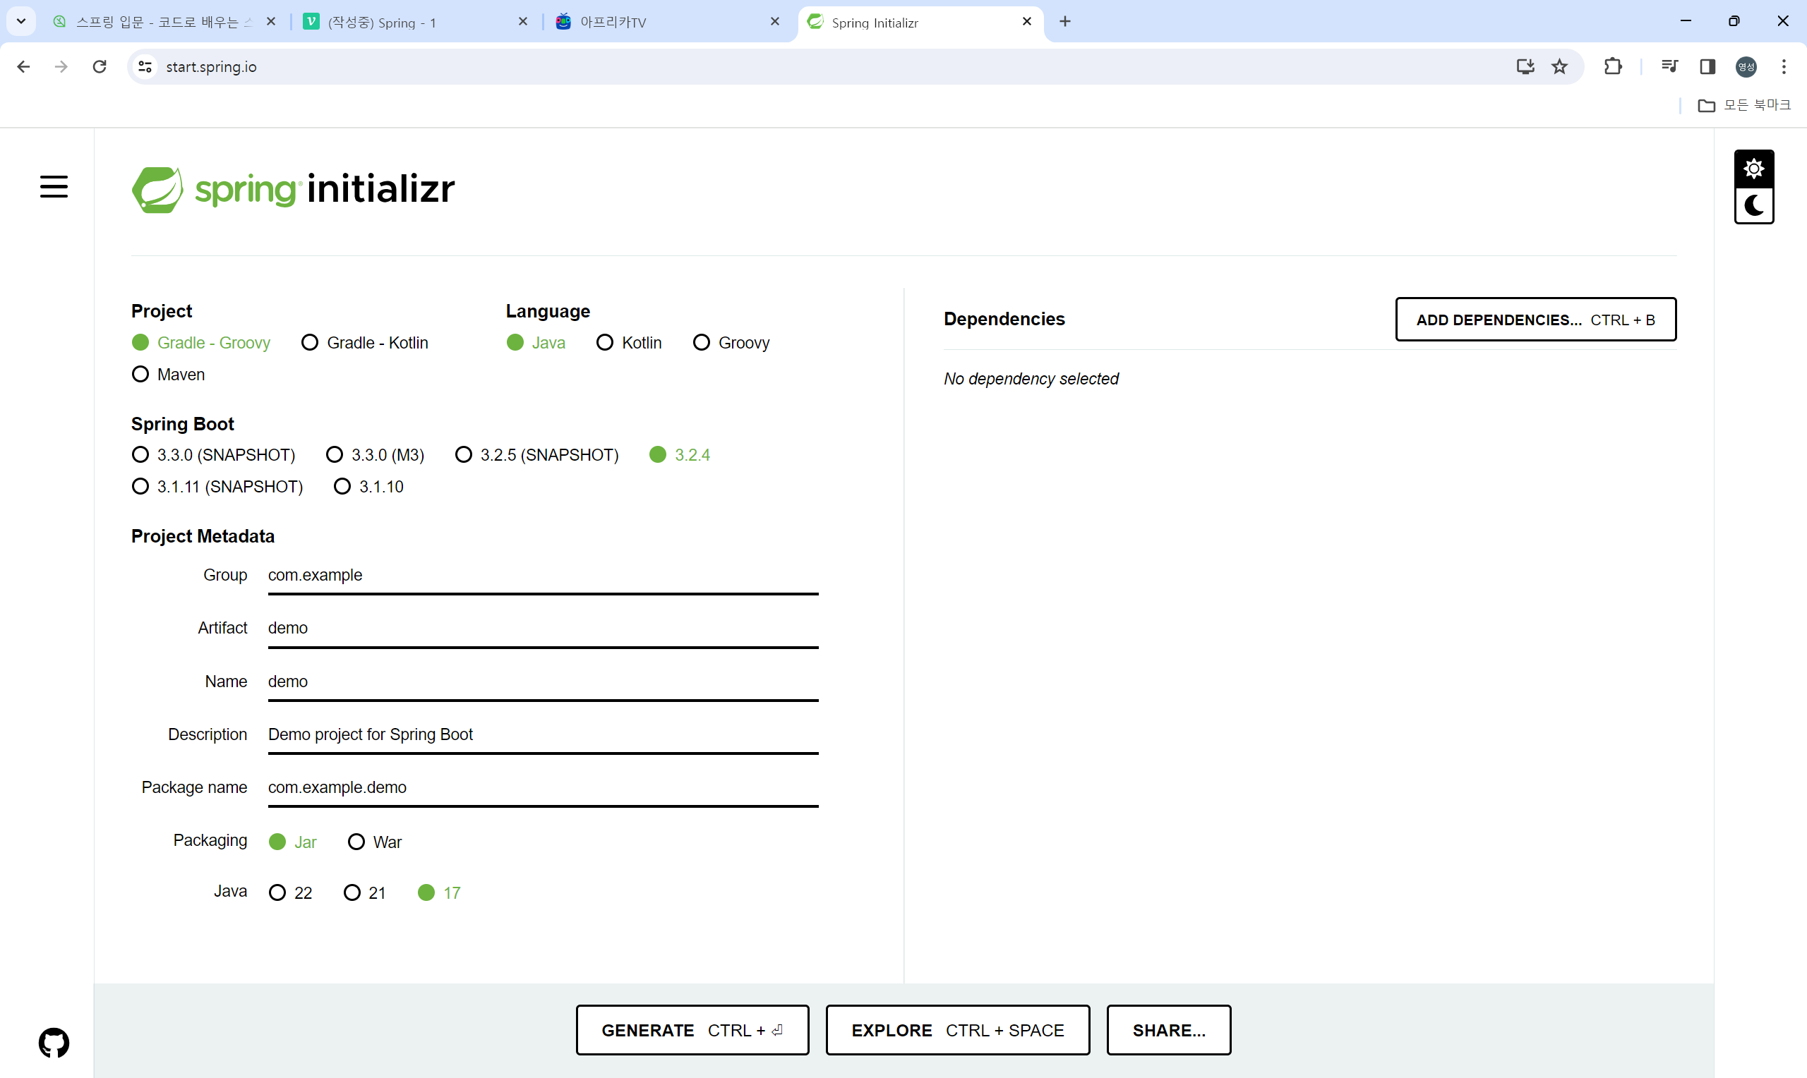Viewport: 1807px width, 1078px height.
Task: Expand the tab search dropdown arrow
Action: pyautogui.click(x=21, y=21)
